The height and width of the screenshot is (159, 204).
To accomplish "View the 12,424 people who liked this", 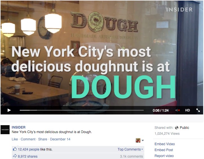I will [x=29, y=149].
